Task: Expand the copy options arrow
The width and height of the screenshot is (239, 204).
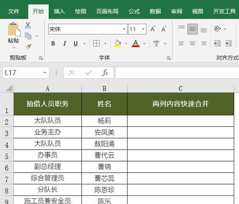Action: pos(37,36)
